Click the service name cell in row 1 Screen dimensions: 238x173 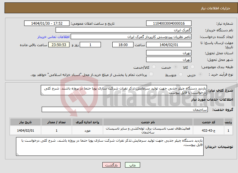pyautogui.click(x=148, y=130)
